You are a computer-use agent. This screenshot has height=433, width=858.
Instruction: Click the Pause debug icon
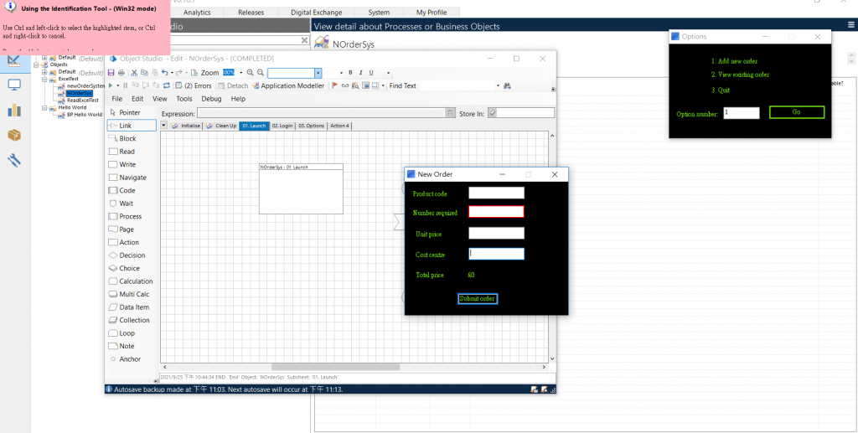126,85
